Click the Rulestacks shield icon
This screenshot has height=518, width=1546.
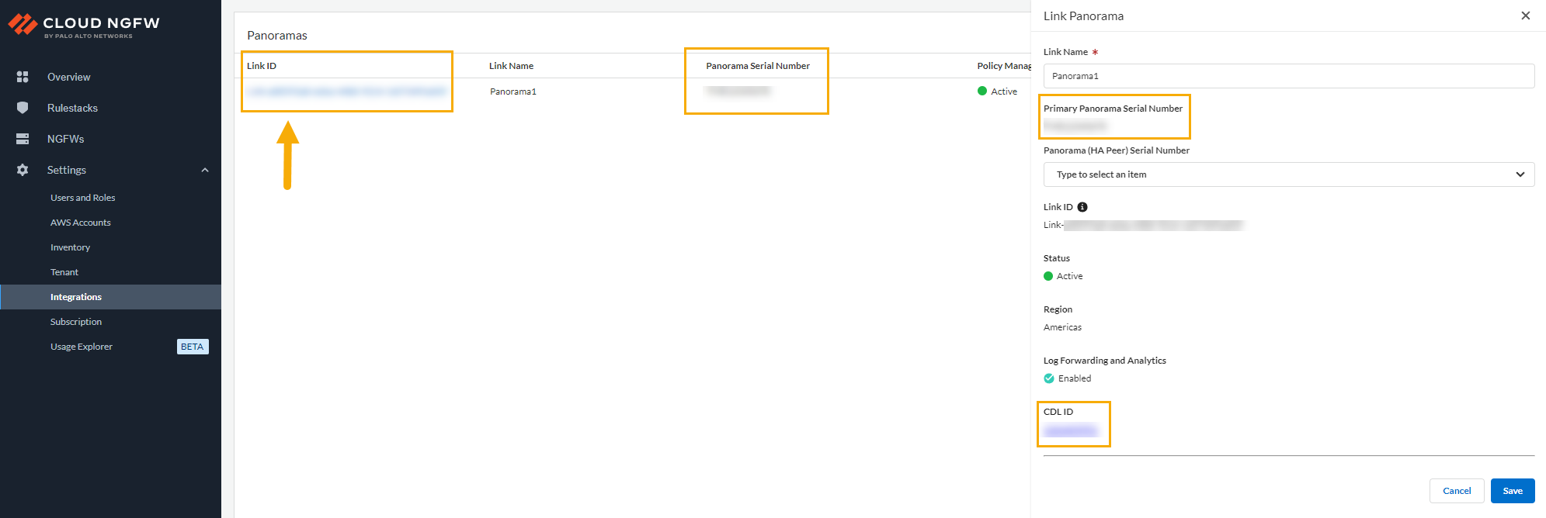click(23, 108)
